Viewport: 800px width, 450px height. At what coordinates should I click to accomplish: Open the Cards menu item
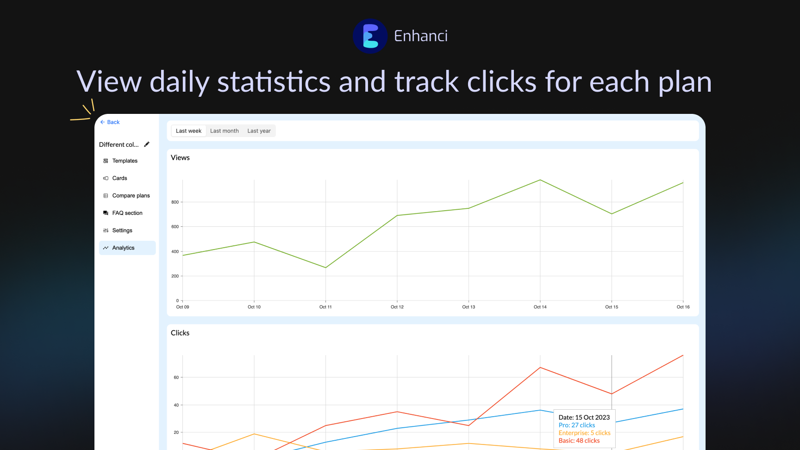click(x=127, y=178)
